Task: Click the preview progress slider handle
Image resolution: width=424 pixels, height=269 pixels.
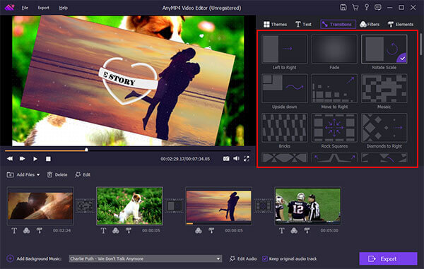Action: (86, 150)
